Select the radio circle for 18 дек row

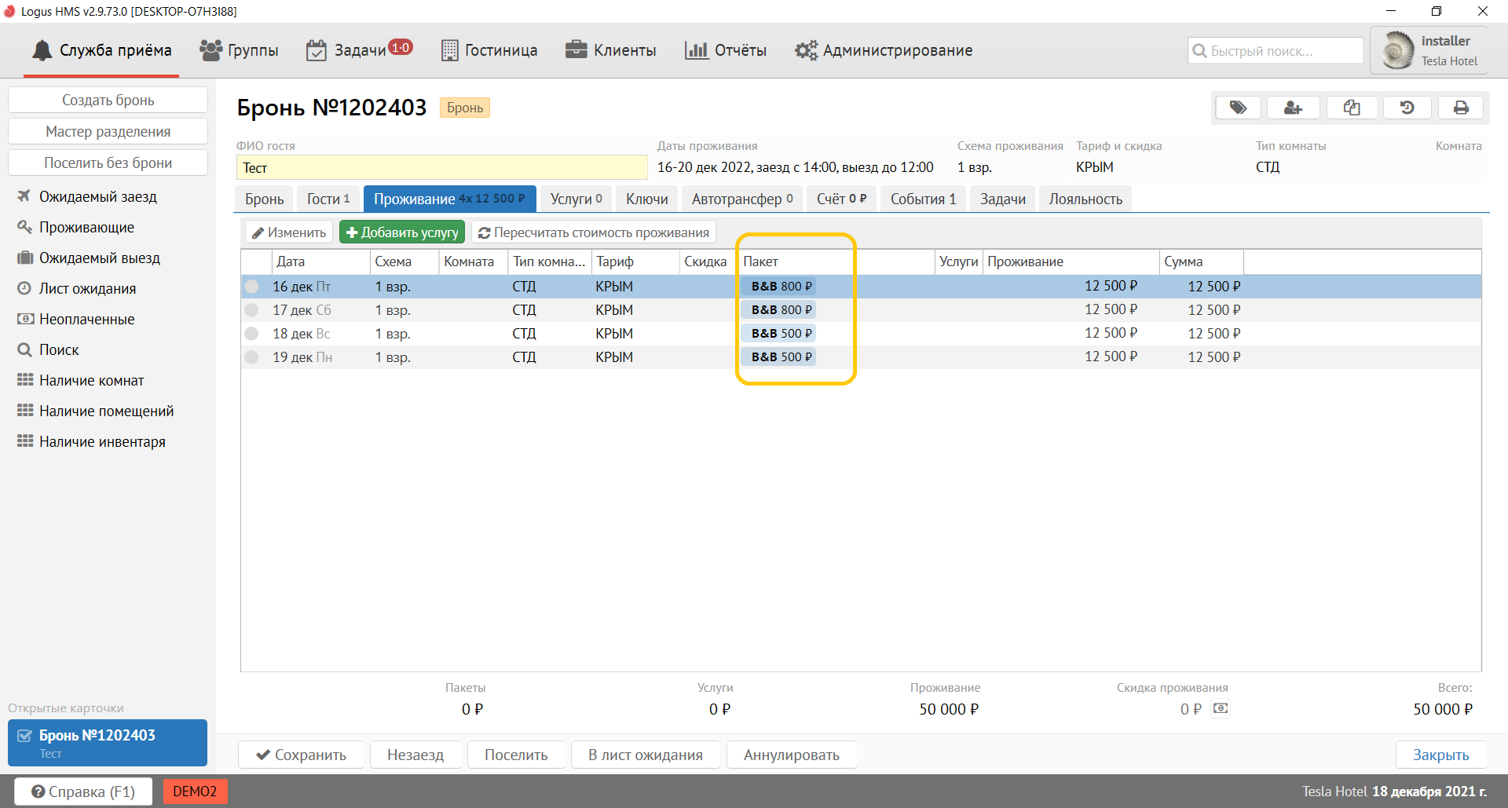coord(251,334)
